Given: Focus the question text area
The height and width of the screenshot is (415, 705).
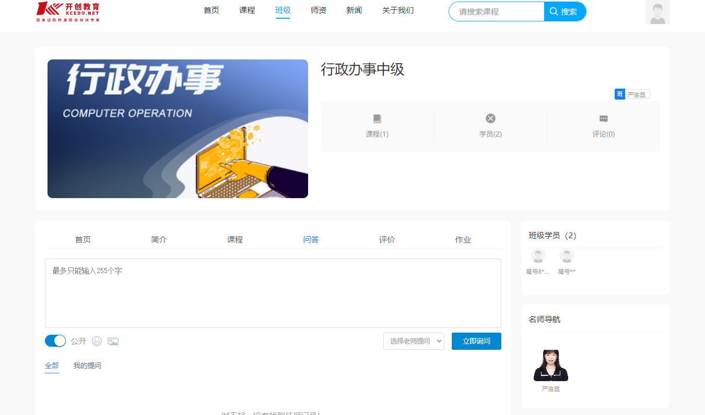Looking at the screenshot, I should (273, 293).
